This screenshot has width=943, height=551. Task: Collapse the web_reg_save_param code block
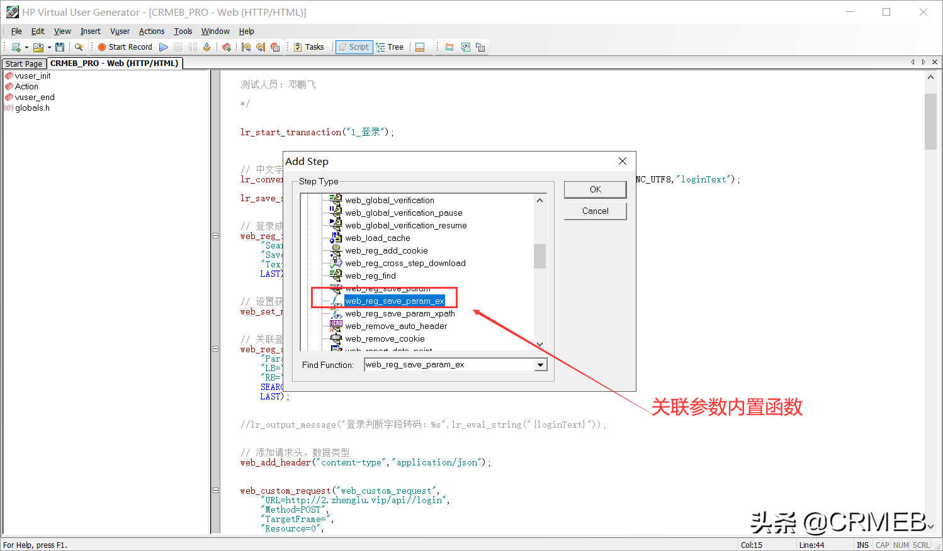click(x=215, y=348)
